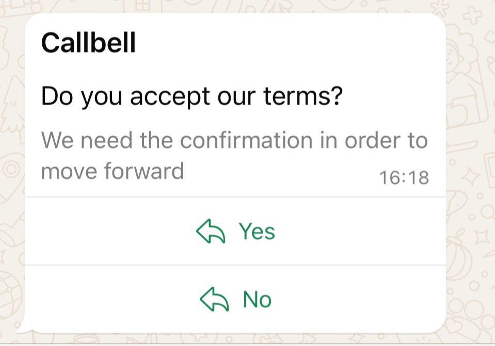This screenshot has width=495, height=346.
Task: Click the divider line between Yes and No
Action: pos(235,265)
